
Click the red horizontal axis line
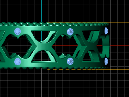[x=119, y=46]
